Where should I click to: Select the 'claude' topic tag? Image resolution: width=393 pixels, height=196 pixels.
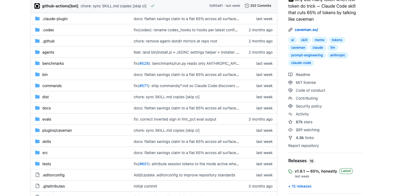click(318, 48)
